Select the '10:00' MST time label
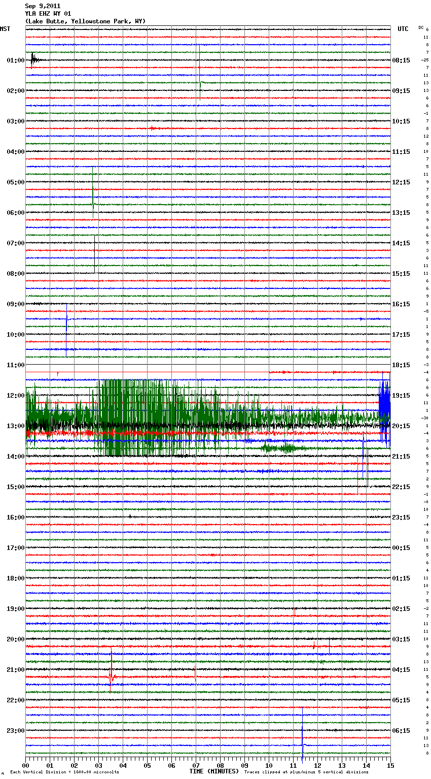This screenshot has height=779, width=431. tap(15, 335)
